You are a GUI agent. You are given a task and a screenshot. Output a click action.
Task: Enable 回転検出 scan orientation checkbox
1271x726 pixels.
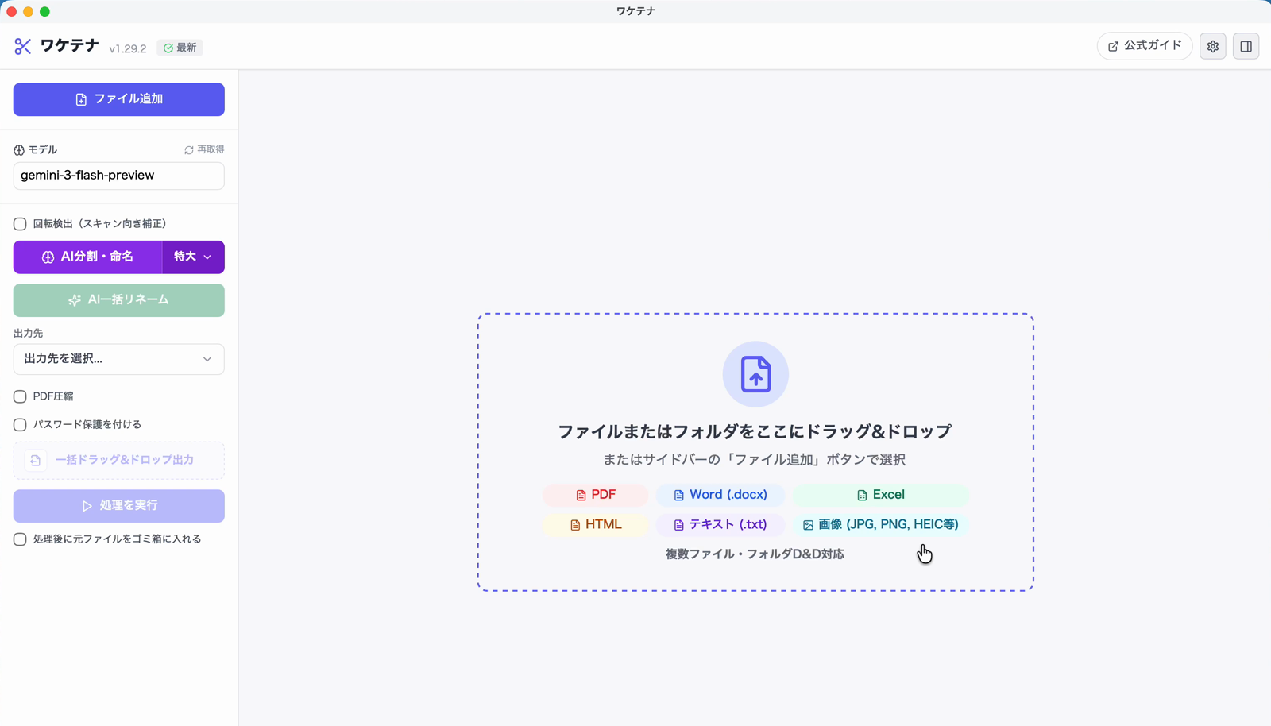click(20, 224)
